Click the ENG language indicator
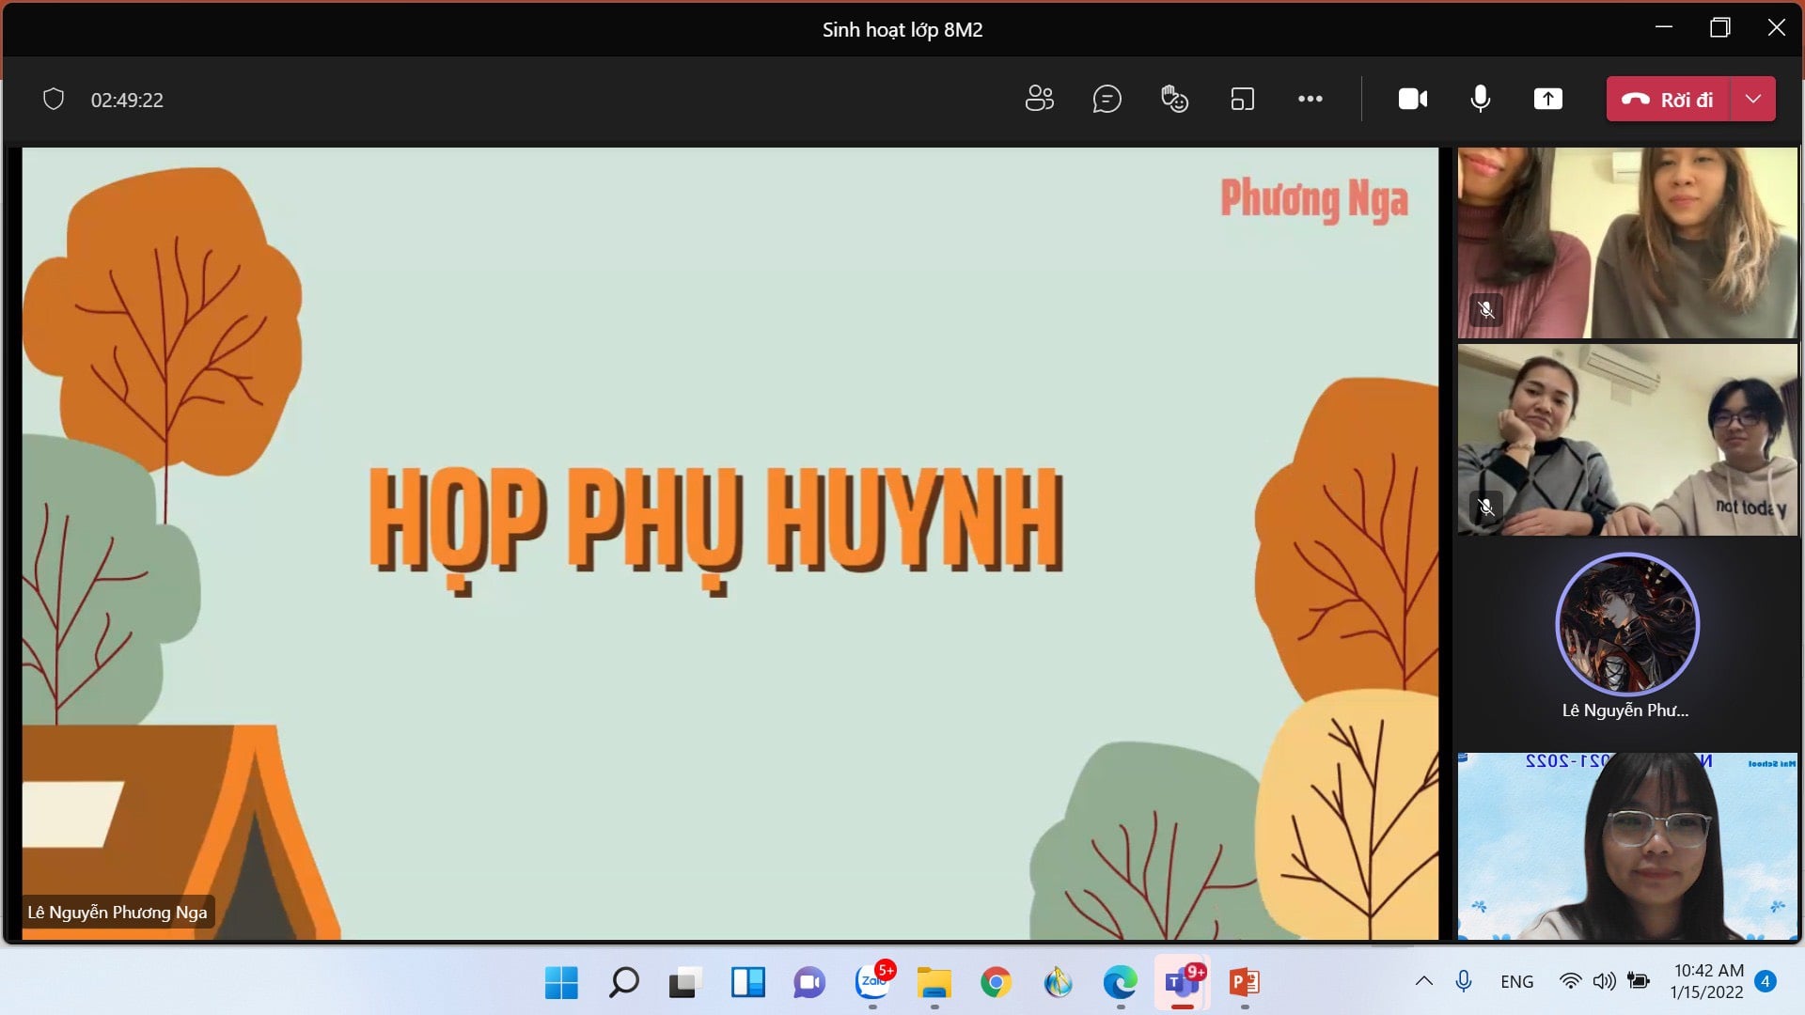Screen dimensions: 1805x1015 click(x=1516, y=981)
